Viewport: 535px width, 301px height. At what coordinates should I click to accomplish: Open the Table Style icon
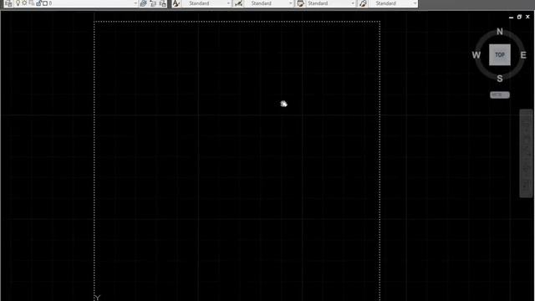click(300, 3)
